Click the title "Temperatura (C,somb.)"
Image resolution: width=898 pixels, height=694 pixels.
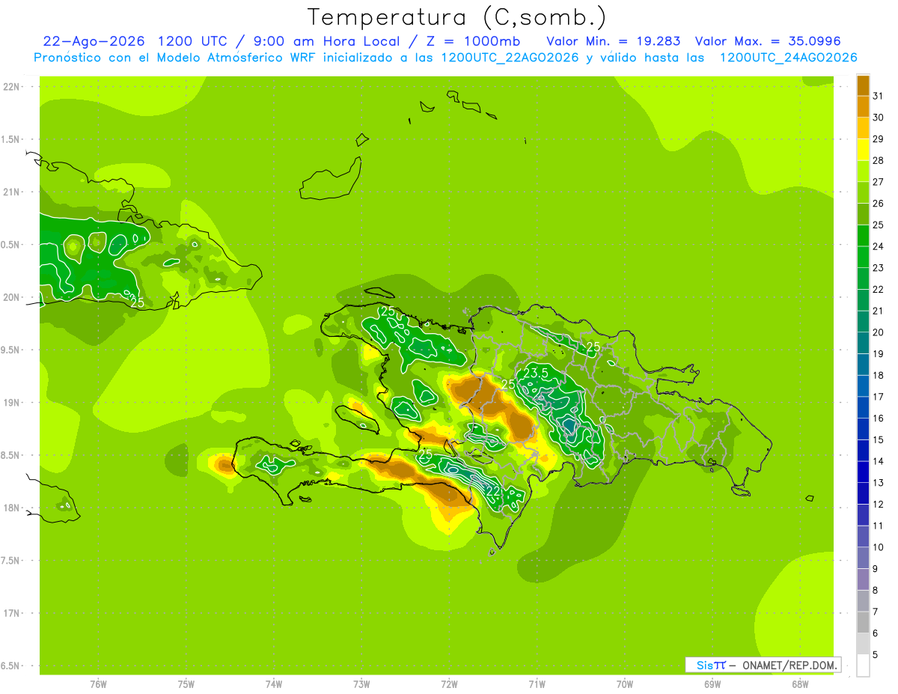[457, 17]
